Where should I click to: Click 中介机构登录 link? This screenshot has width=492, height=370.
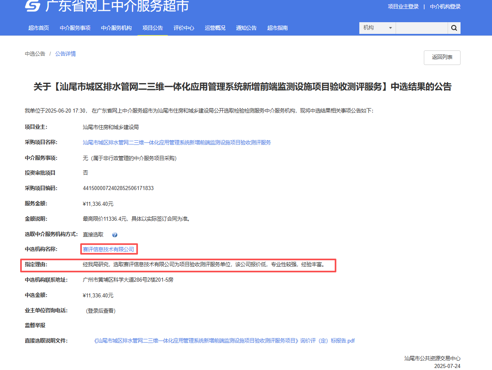click(445, 6)
